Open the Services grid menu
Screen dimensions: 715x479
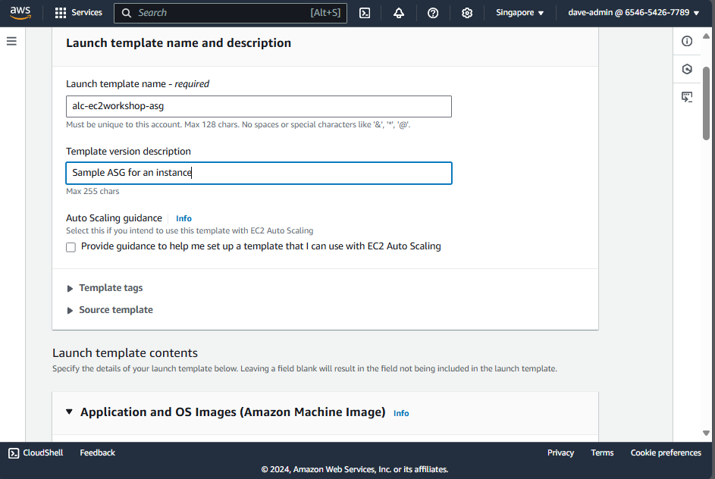[78, 13]
